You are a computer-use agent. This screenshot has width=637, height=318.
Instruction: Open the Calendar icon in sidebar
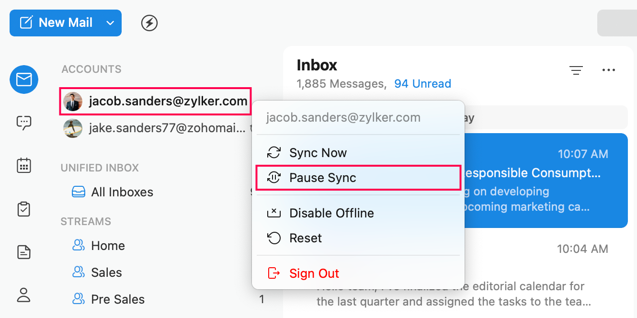(x=24, y=166)
